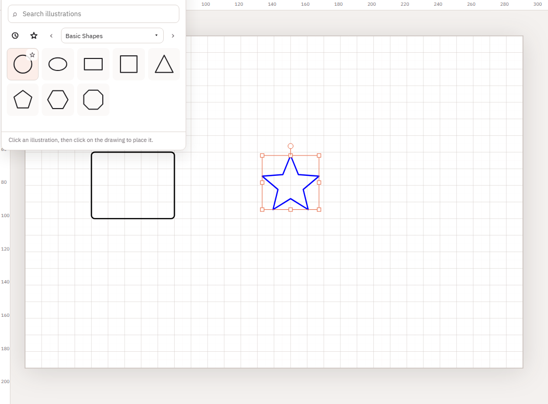Click the star's right-middle resize handle
The image size is (548, 404).
319,183
